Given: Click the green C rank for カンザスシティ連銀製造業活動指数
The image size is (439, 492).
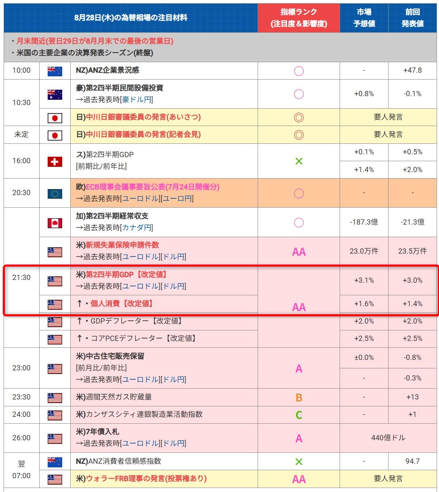Looking at the screenshot, I should click(x=299, y=415).
